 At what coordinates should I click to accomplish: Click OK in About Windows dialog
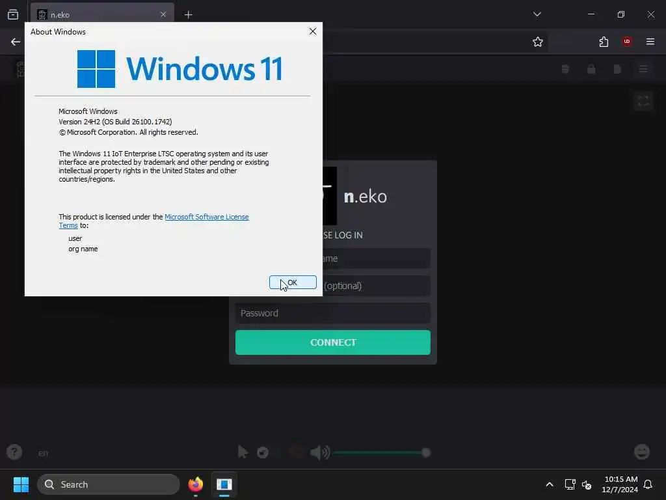point(293,283)
